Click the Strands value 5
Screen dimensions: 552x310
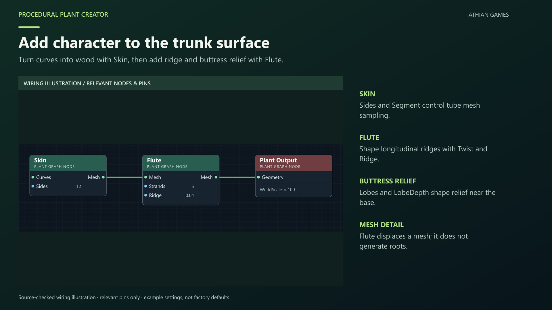click(x=193, y=186)
